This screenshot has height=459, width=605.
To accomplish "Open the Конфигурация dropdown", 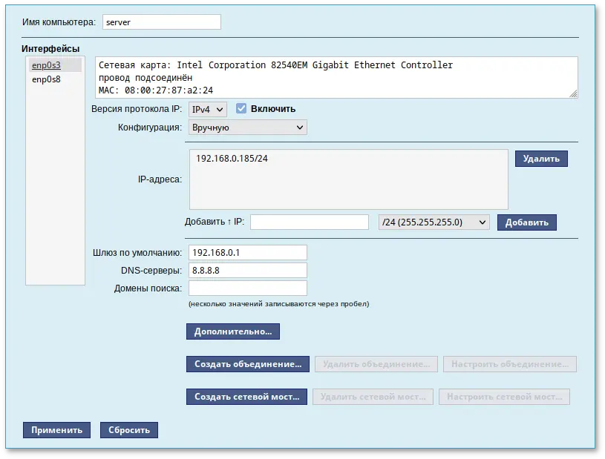I will click(x=247, y=127).
